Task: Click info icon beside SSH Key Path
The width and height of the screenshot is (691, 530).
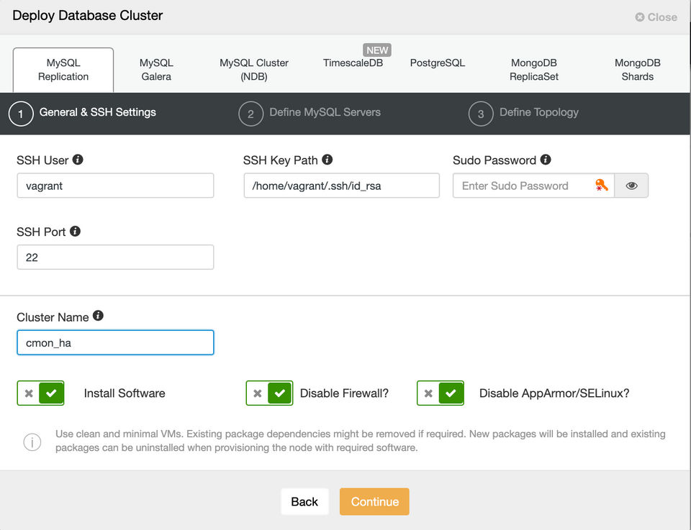Action: click(327, 160)
